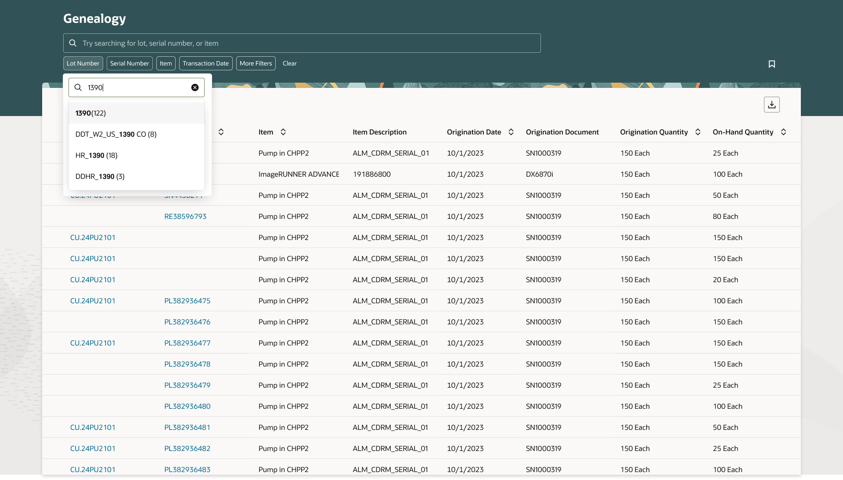Screen dimensions: 843x480
Task: Open the Item filter chip
Action: tap(166, 63)
